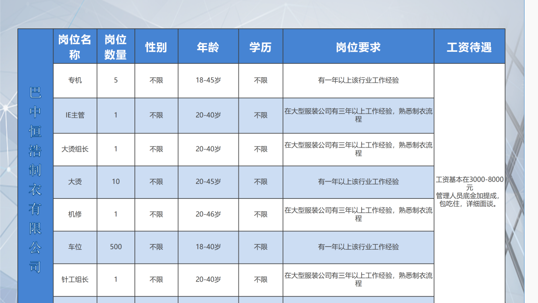538x303 pixels.
Task: Select the 大烫组长 job name cell
Action: (x=75, y=150)
